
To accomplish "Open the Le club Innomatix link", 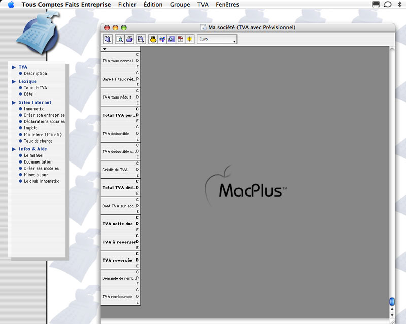I will [x=42, y=181].
